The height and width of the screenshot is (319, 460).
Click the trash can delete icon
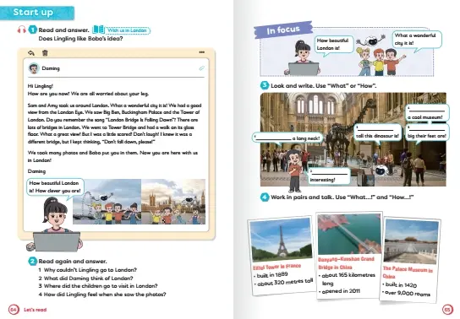click(45, 53)
